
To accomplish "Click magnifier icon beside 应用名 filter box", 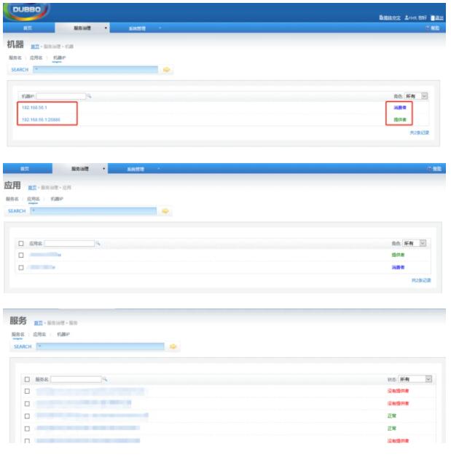I will click(x=98, y=243).
